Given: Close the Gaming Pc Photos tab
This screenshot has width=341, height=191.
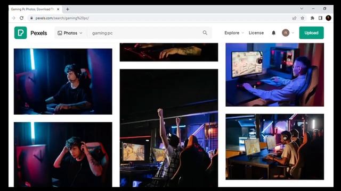Looking at the screenshot, I should (x=58, y=10).
